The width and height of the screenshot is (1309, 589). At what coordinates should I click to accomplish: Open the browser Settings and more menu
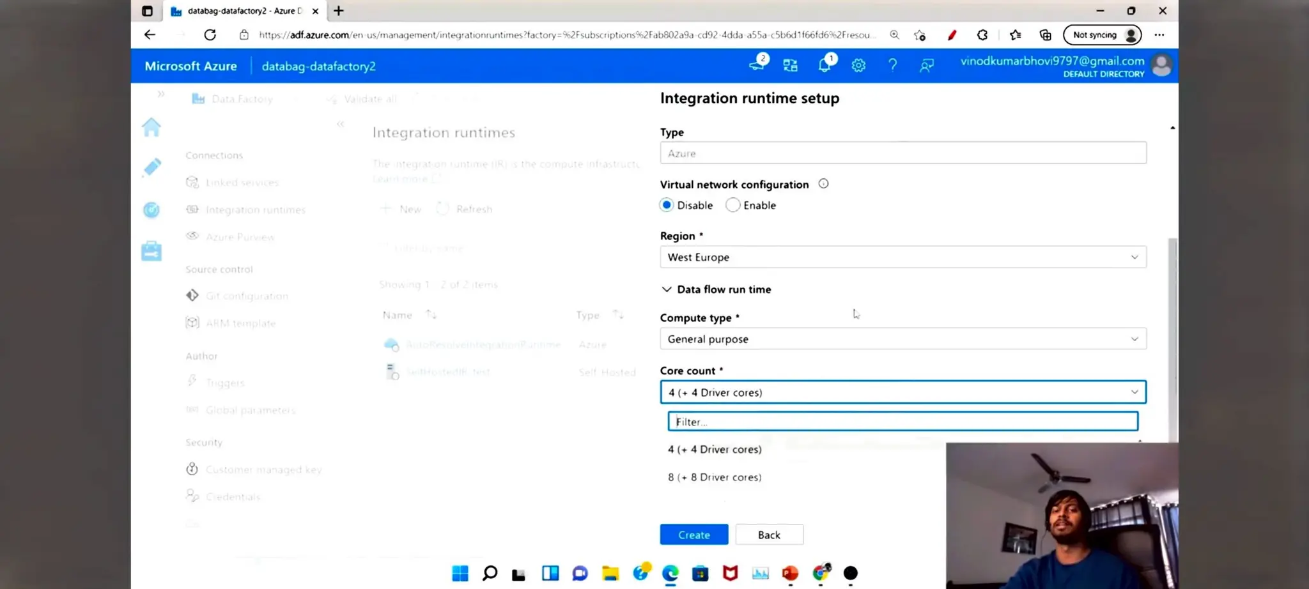point(1159,34)
